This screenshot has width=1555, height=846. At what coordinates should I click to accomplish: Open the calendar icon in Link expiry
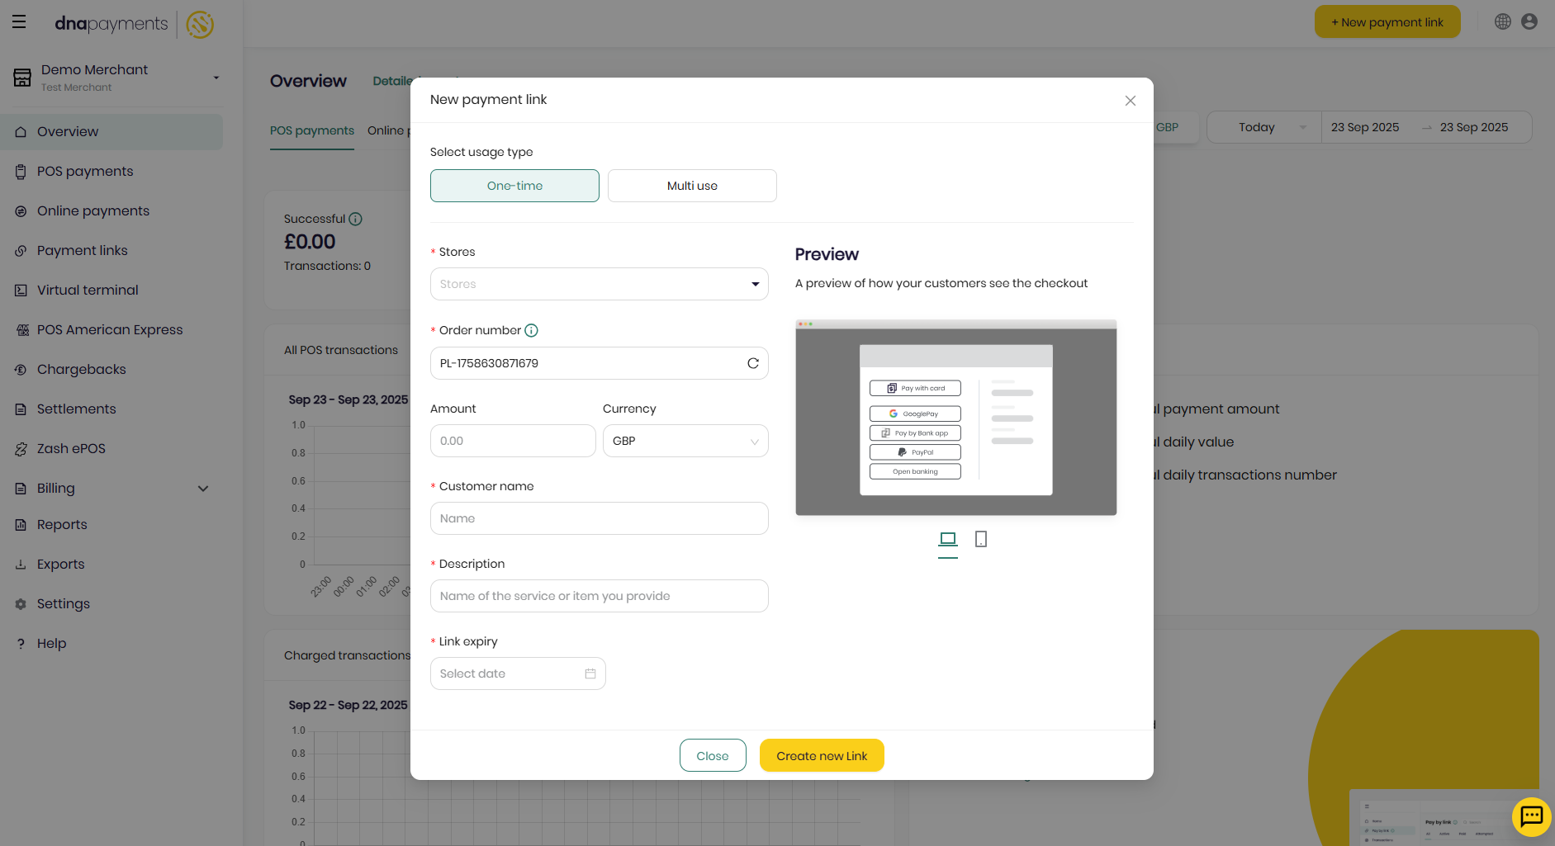(590, 673)
